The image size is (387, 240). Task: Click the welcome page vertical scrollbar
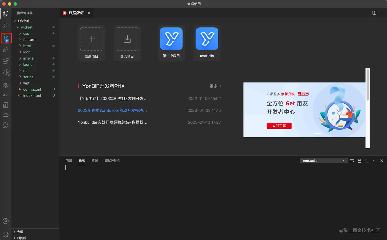(368, 108)
